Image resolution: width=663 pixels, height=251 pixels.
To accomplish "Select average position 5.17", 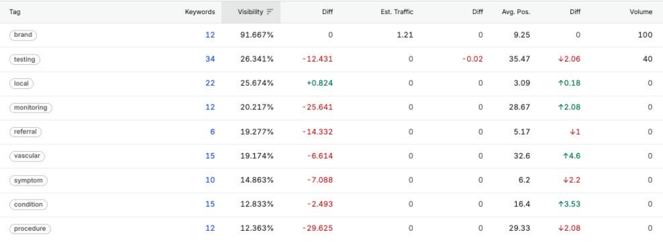I will (522, 132).
